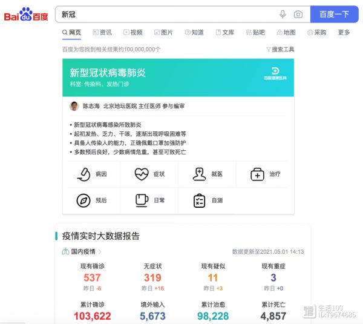This screenshot has height=324, width=363.
Task: Open the 地图 tab
Action: (x=286, y=33)
